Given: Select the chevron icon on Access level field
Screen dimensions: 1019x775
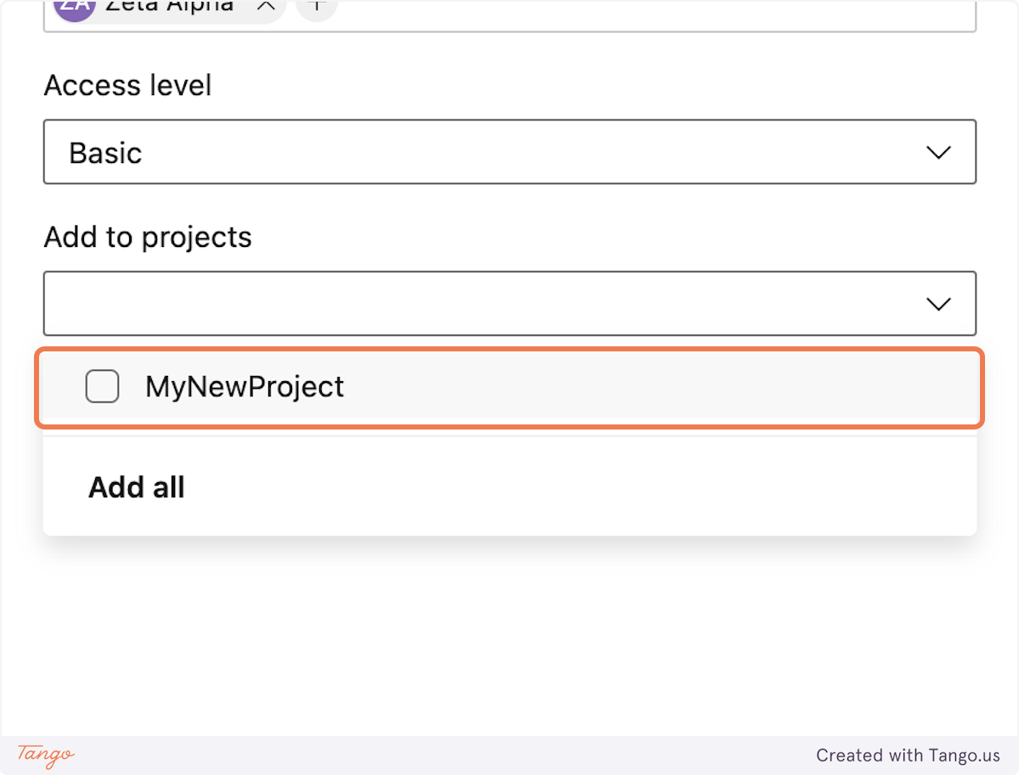Looking at the screenshot, I should click(938, 152).
